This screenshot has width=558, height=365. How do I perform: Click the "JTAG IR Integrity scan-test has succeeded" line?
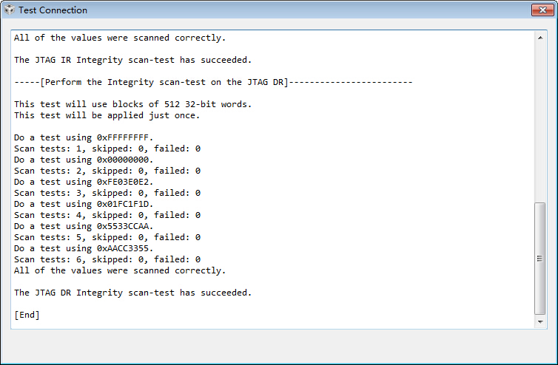133,60
